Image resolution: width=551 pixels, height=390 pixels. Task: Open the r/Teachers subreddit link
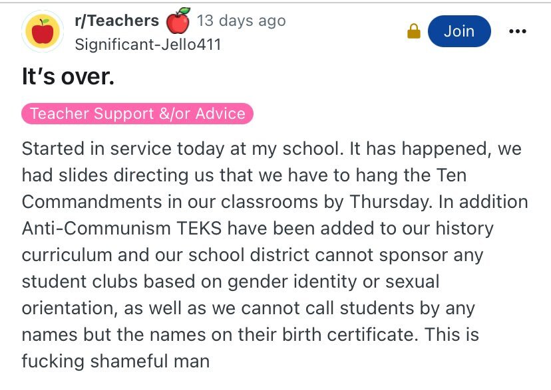pyautogui.click(x=116, y=21)
